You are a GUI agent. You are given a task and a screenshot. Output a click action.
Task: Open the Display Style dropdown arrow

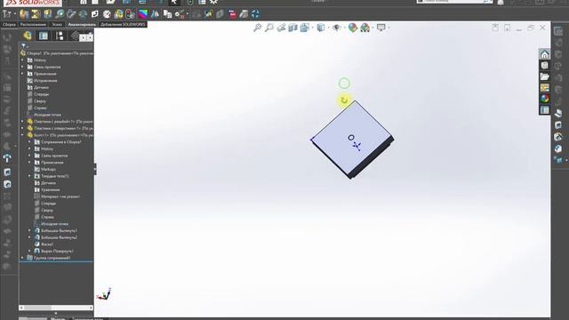pyautogui.click(x=328, y=28)
